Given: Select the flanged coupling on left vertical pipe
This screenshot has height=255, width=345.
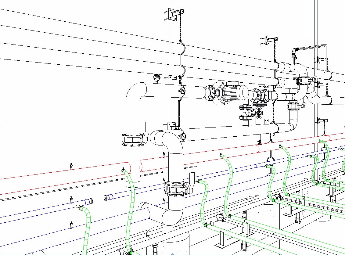Looking at the screenshot, I should pos(132,140).
